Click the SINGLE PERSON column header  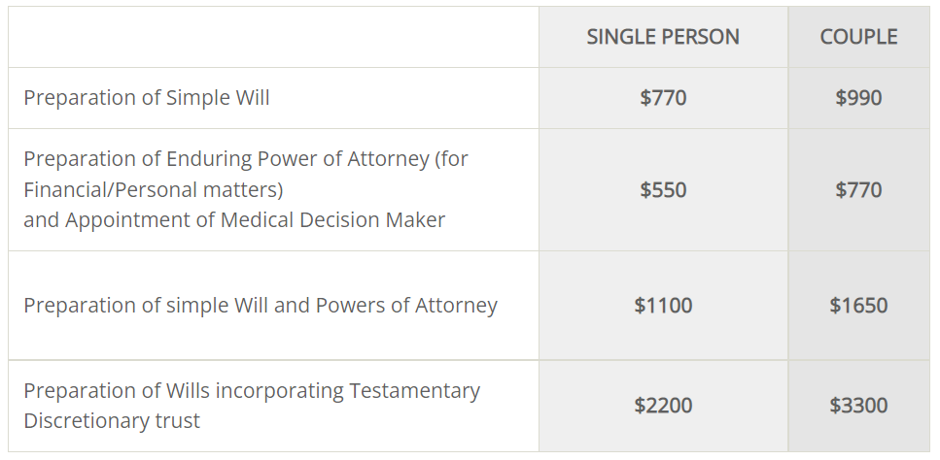pyautogui.click(x=662, y=37)
